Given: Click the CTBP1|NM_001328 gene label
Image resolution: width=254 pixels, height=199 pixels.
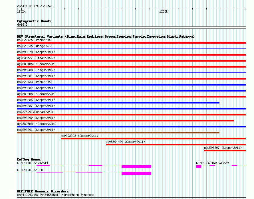Looking at the screenshot, I should pyautogui.click(x=30, y=170).
